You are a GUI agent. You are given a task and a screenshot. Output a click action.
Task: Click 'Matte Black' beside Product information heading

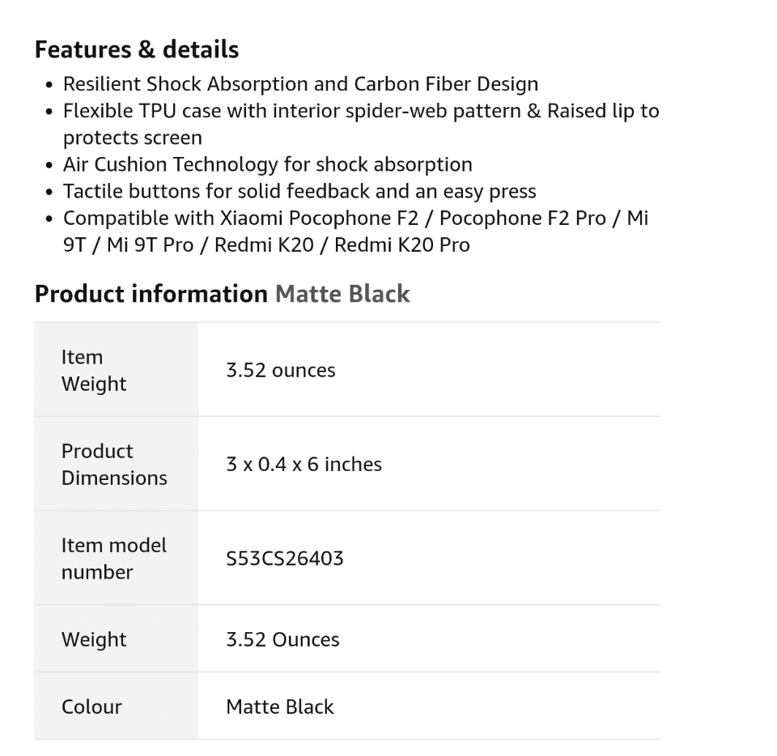tap(342, 294)
